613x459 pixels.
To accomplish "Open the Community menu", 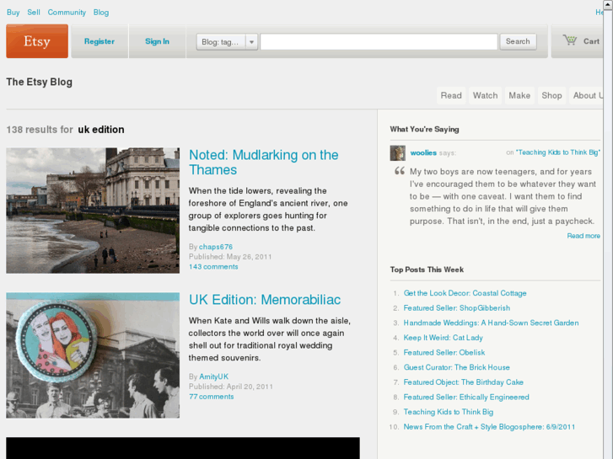I will coord(67,13).
